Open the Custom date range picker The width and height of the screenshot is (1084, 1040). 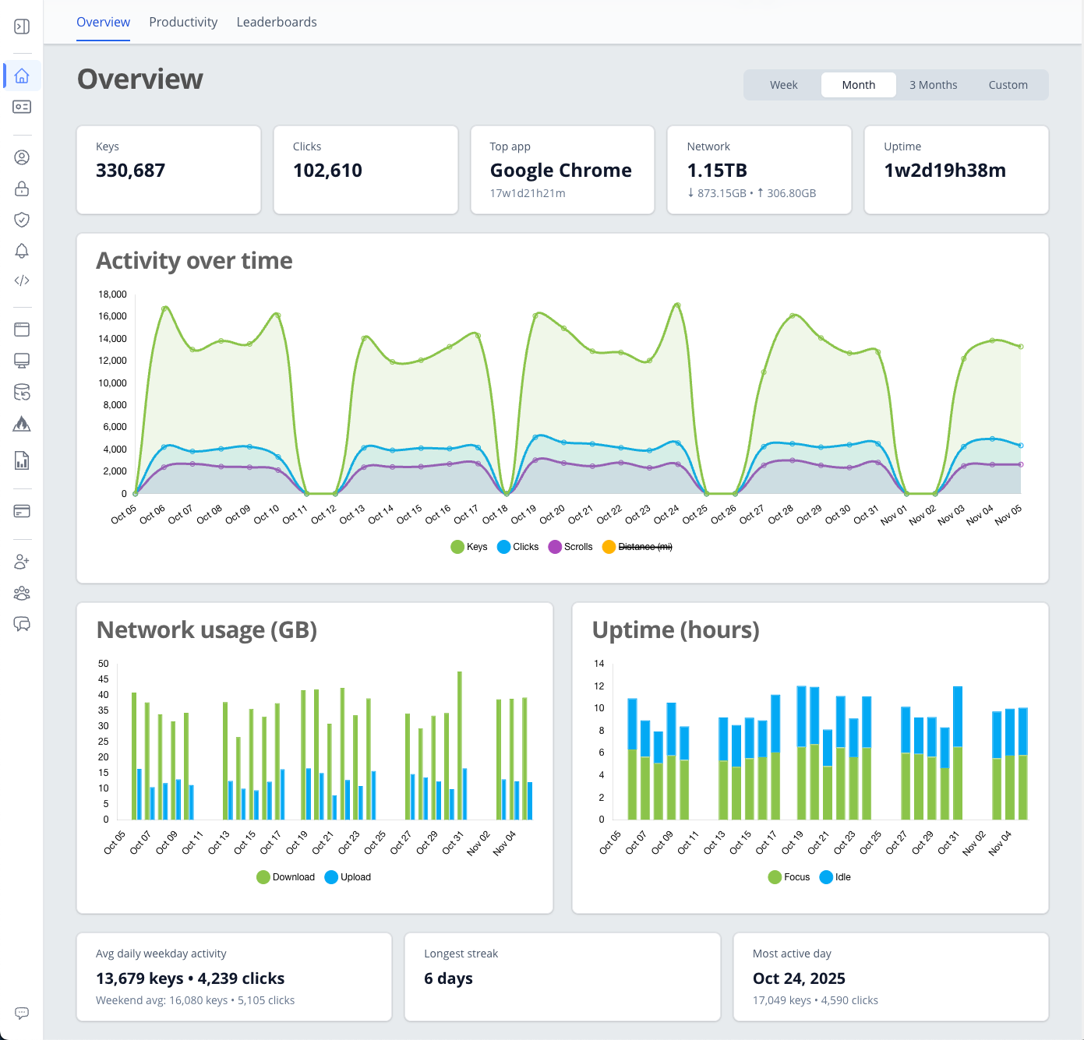pyautogui.click(x=1008, y=85)
